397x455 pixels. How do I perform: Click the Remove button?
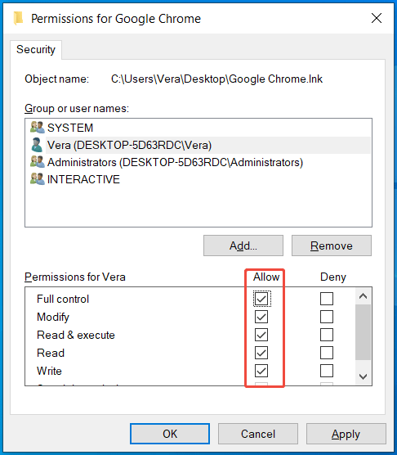(332, 246)
